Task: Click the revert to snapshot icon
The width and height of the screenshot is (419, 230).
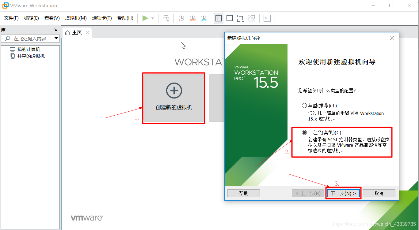Action: pyautogui.click(x=192, y=18)
